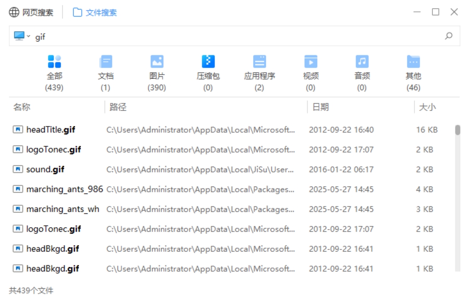The width and height of the screenshot is (468, 301).
Task: Close the search window
Action: click(x=454, y=12)
